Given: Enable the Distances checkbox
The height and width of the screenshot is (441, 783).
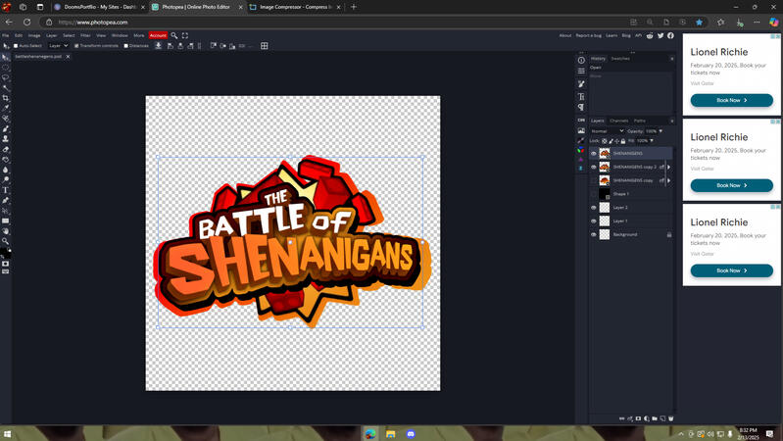Looking at the screenshot, I should 125,46.
